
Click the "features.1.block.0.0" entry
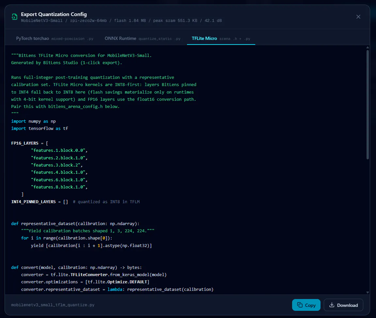coord(59,150)
